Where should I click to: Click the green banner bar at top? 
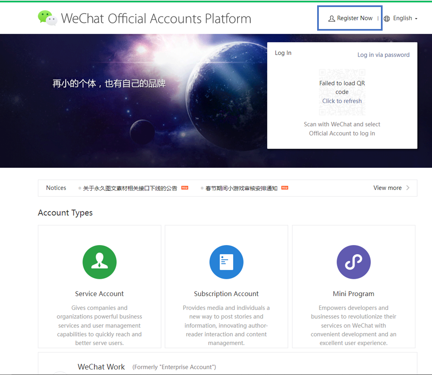216,1
